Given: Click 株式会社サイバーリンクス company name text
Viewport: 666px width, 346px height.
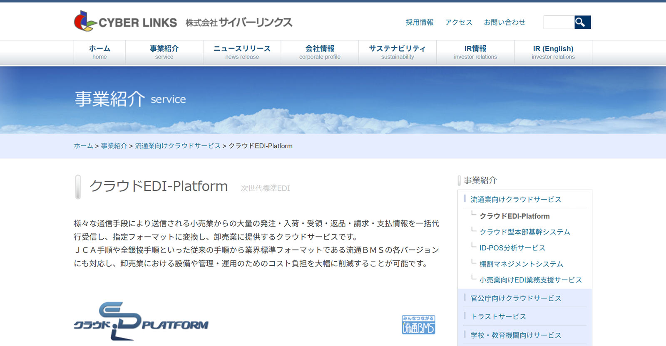Looking at the screenshot, I should (239, 22).
